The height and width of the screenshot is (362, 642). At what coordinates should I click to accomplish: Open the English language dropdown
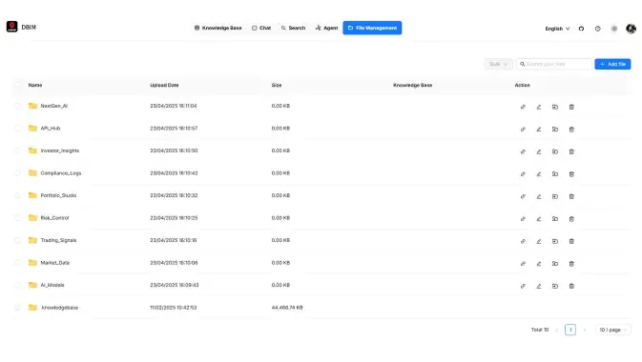coord(557,29)
